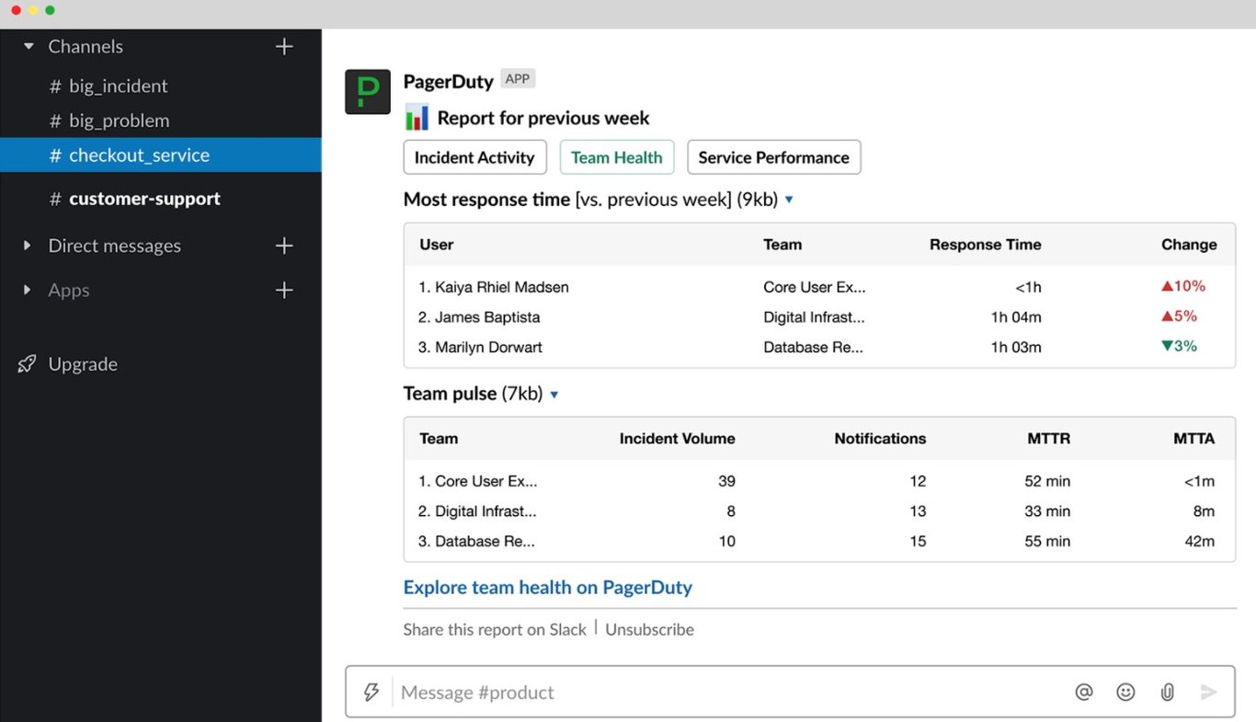Open the emoji picker in the message box

(x=1125, y=692)
